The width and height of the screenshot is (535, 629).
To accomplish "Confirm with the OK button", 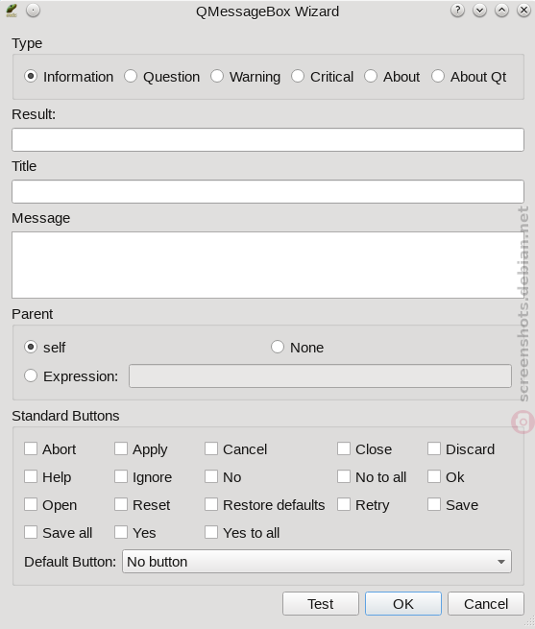I will tap(403, 603).
